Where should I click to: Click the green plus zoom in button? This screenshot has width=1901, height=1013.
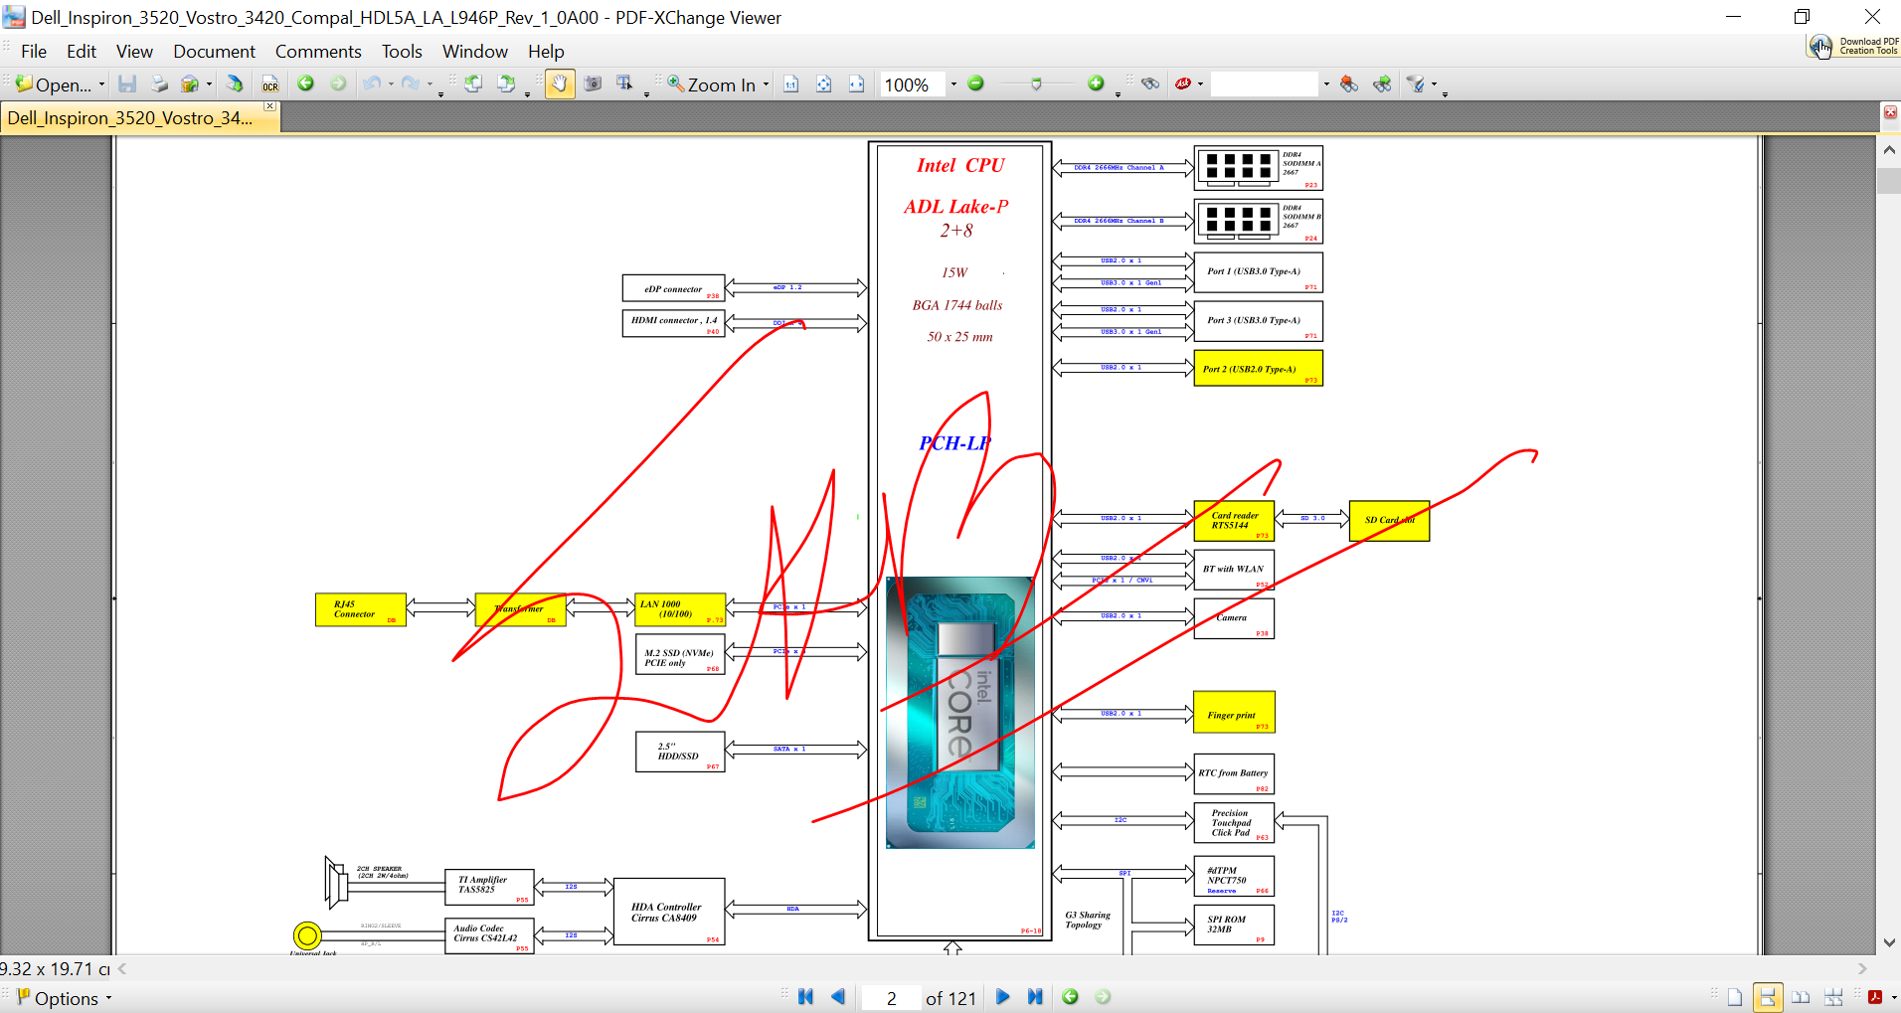tap(1096, 84)
